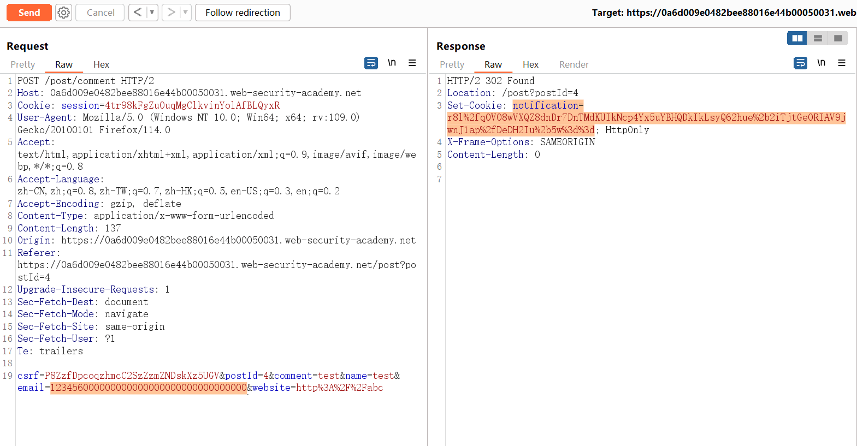Click the Follow redirection button
Viewport: 857px width, 446px height.
(243, 13)
